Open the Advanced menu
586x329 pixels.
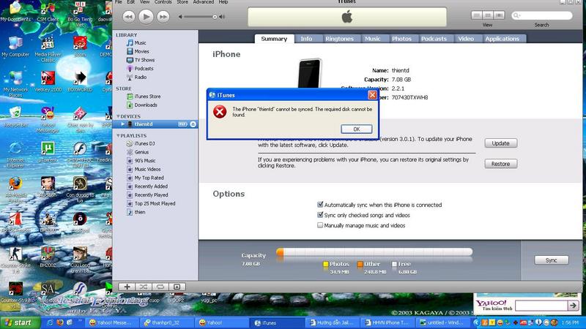coord(204,2)
